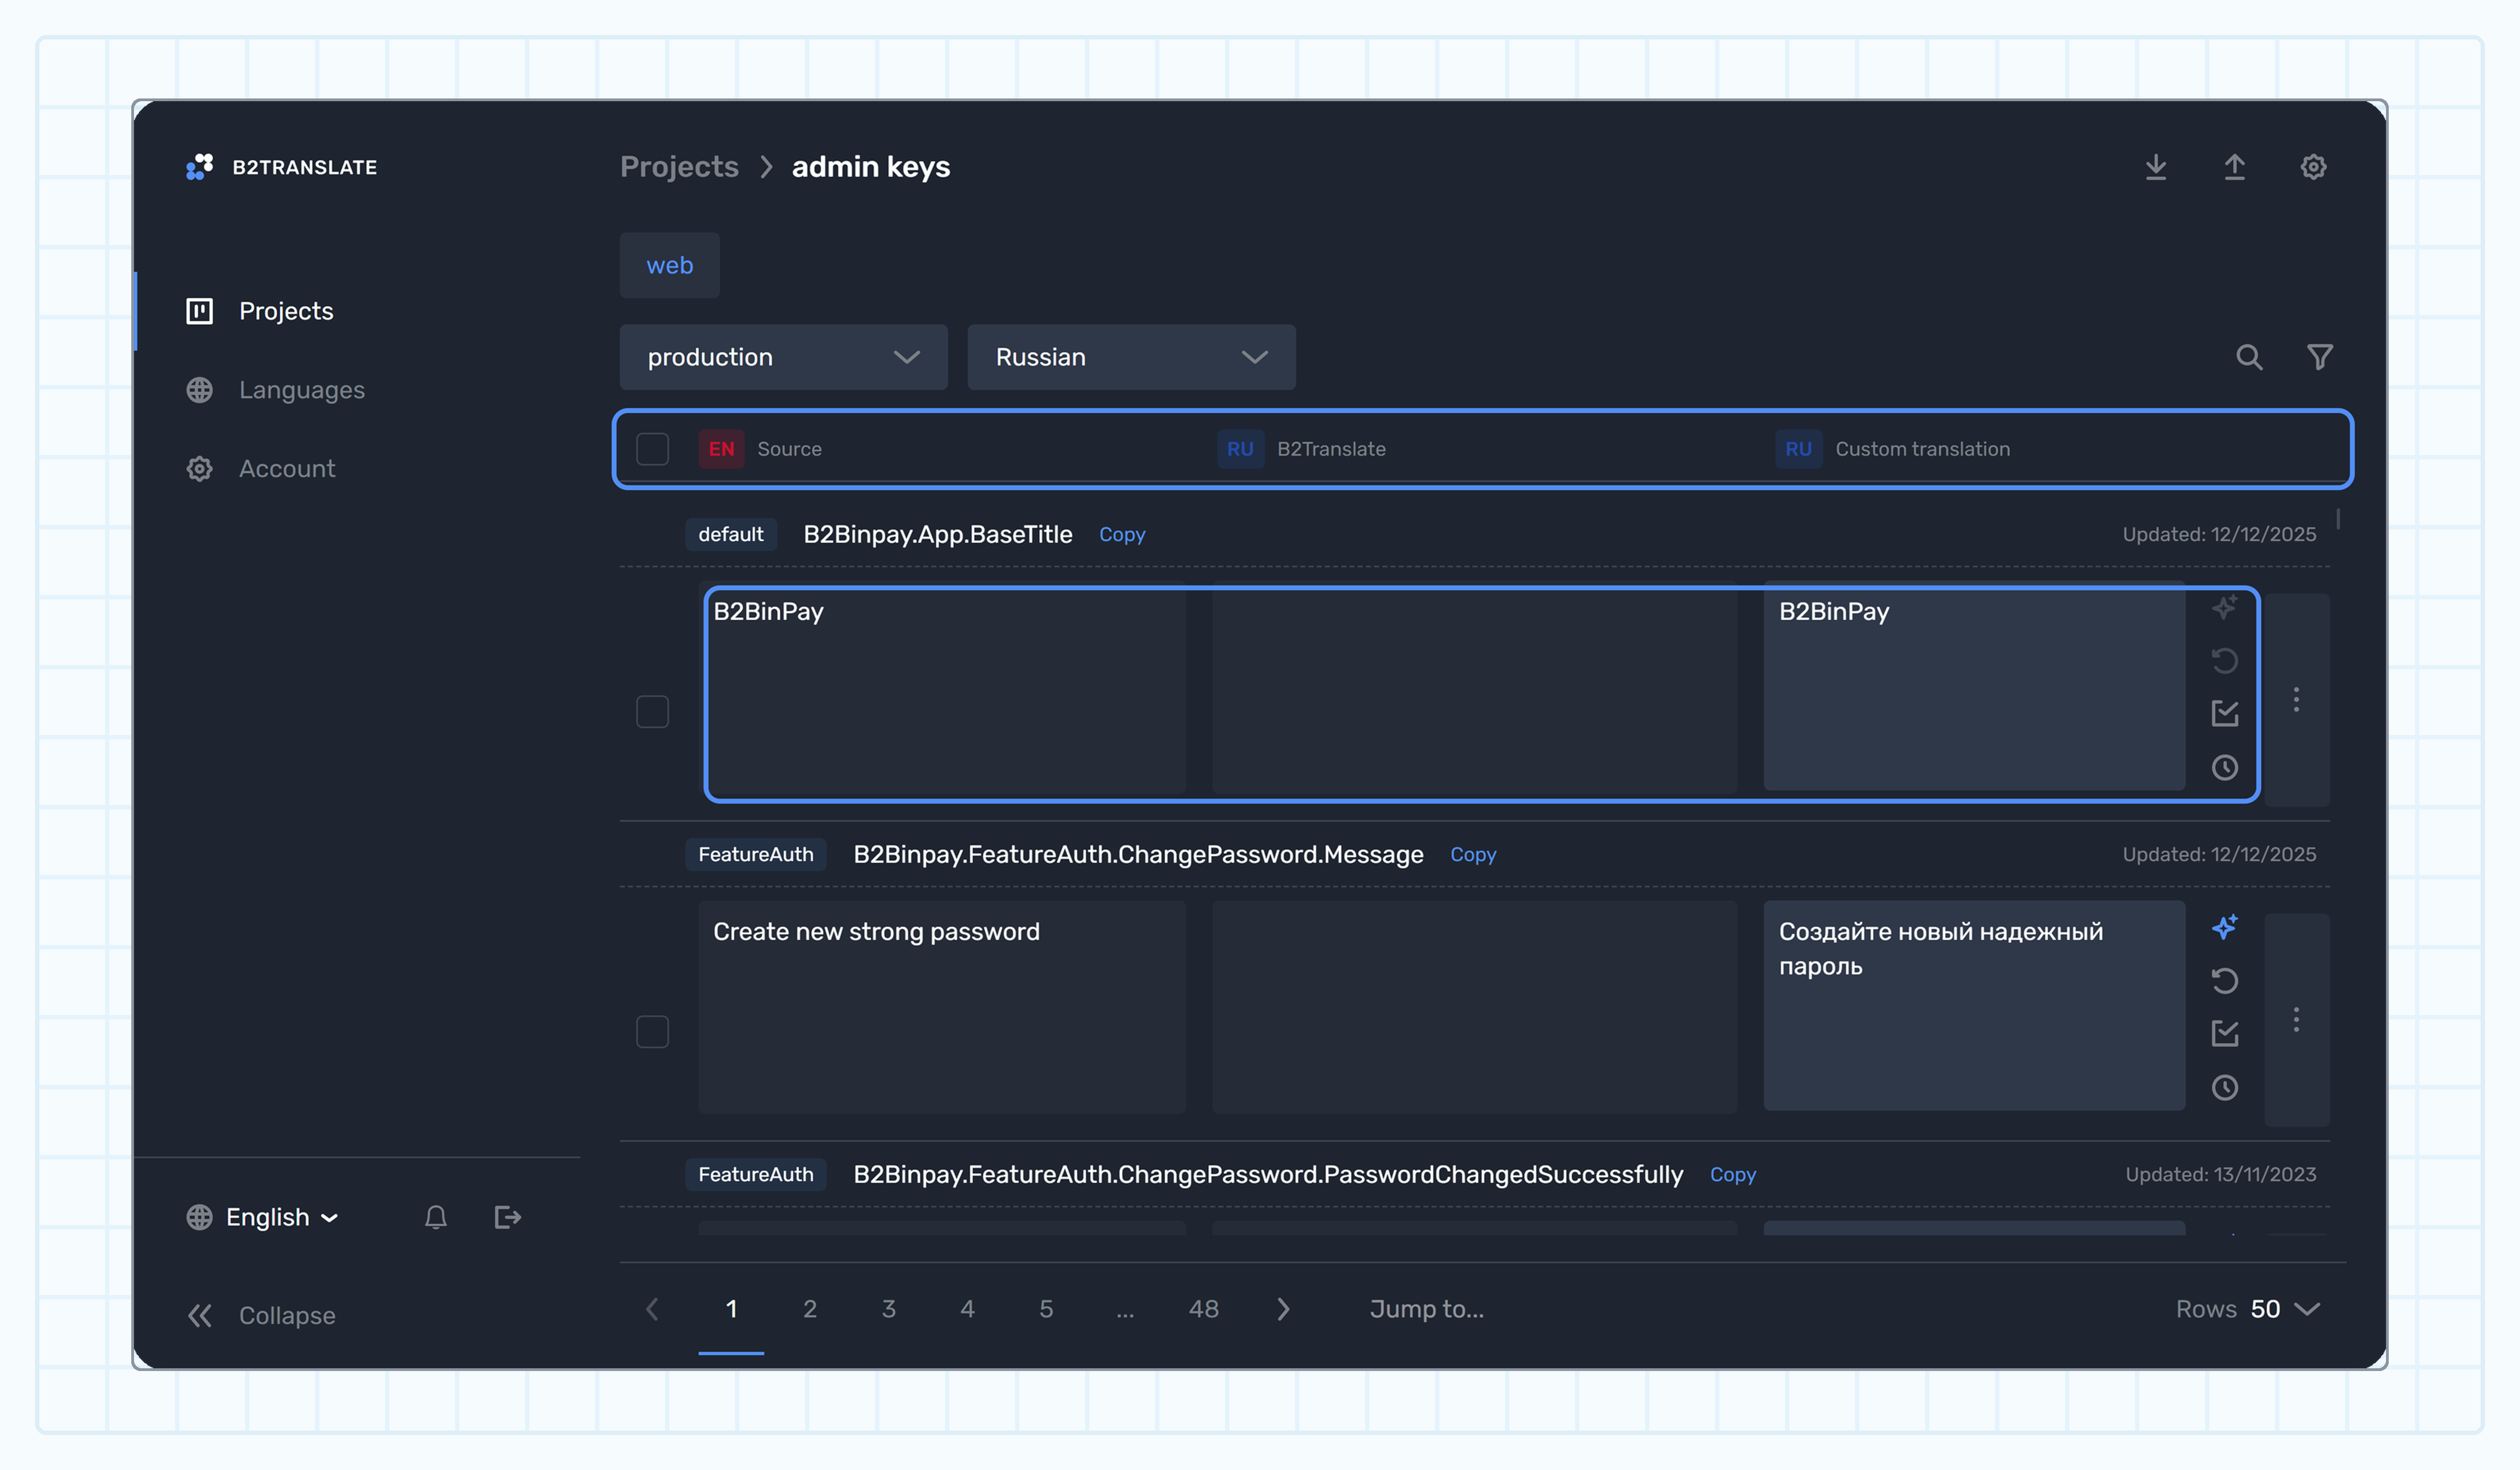This screenshot has height=1470, width=2520.
Task: Tick checkbox for Create new strong password row
Action: (652, 1032)
